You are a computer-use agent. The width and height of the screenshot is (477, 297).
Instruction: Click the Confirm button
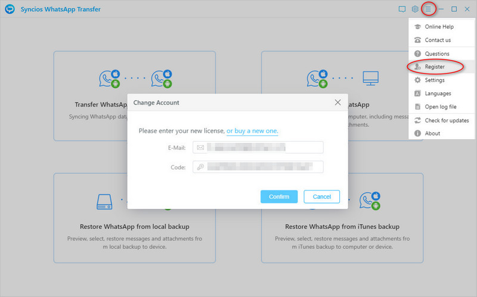coord(279,197)
